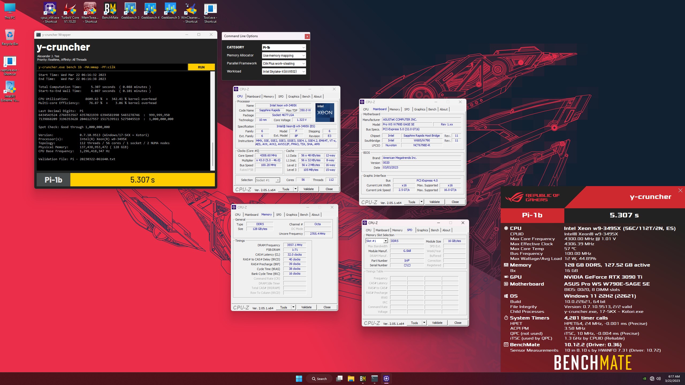Click the Core Speed value 4308.60 MHz
Viewport: 685px width, 385px height.
[269, 155]
